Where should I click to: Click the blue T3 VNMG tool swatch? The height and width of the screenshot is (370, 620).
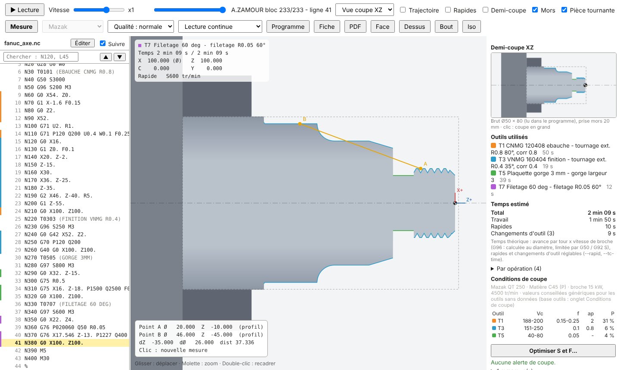click(493, 160)
